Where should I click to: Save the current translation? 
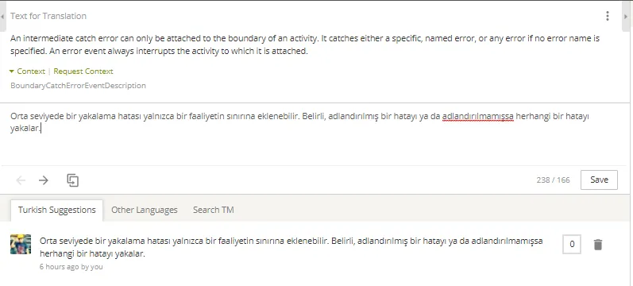tap(599, 180)
